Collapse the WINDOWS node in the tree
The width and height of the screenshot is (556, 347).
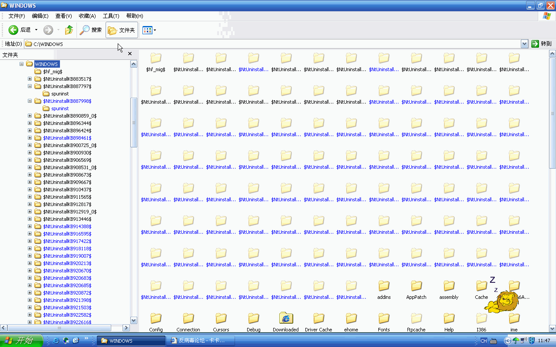pos(21,64)
